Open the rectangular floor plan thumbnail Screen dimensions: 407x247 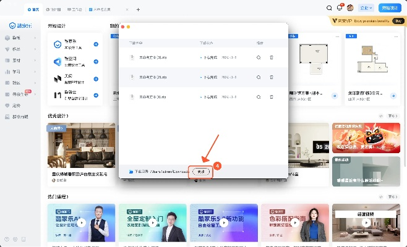(314, 59)
